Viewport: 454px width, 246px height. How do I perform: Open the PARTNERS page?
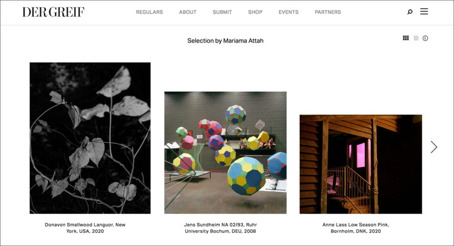pos(328,12)
